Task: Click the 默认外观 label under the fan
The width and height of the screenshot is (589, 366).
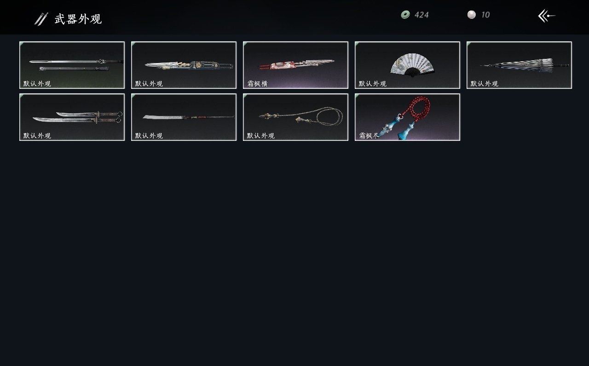Action: click(373, 84)
